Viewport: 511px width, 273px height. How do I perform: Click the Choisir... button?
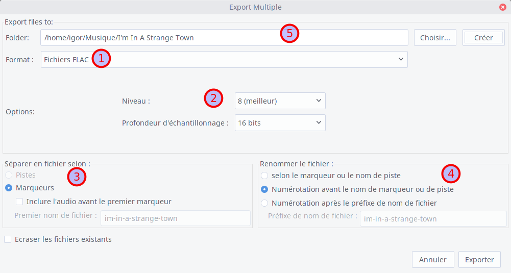click(435, 37)
